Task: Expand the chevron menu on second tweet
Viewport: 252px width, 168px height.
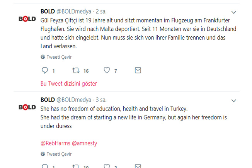Action: click(x=233, y=101)
